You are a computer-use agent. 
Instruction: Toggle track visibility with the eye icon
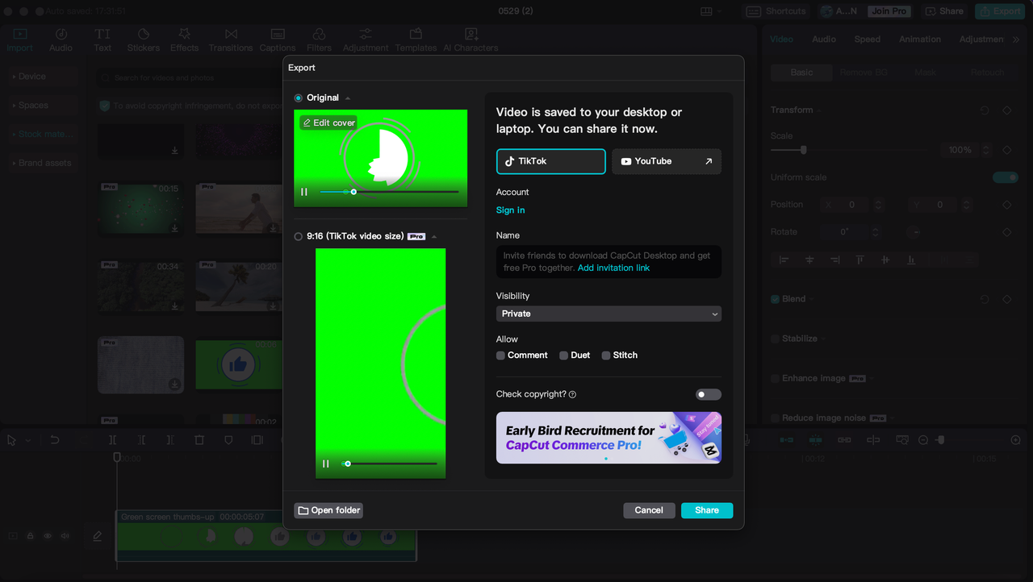click(x=48, y=535)
